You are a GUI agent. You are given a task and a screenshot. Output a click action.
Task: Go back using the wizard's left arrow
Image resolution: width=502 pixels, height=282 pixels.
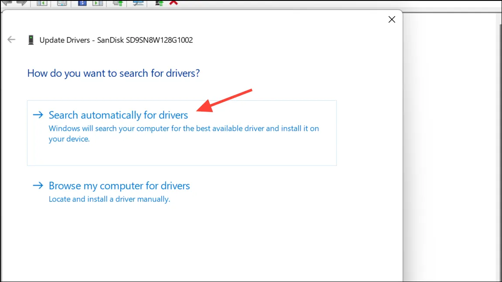point(11,40)
